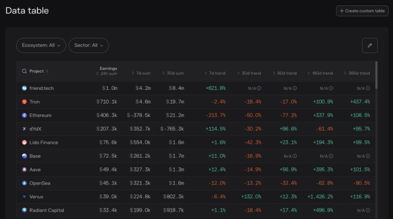Select dYdX 30d sum value $-765.3k

pos(172,129)
